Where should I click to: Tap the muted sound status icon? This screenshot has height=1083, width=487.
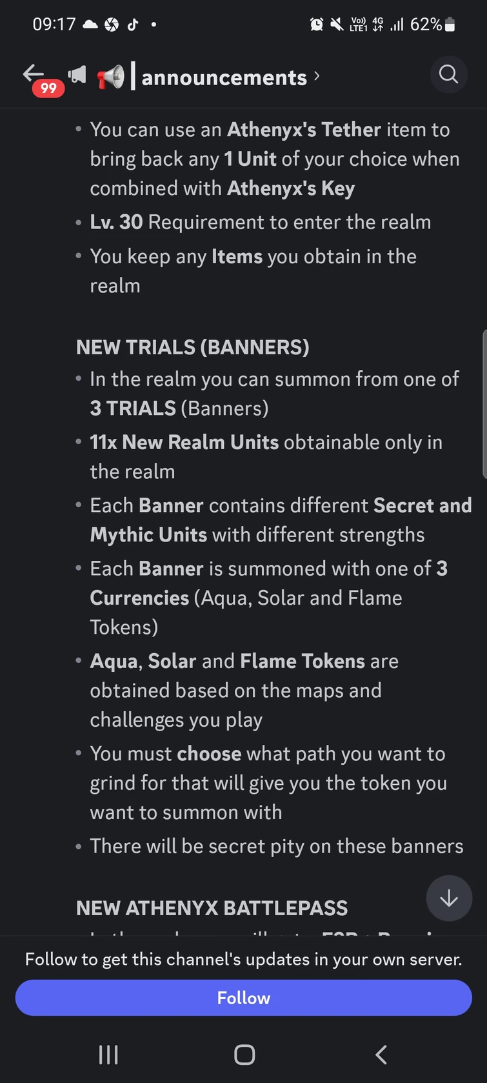[x=336, y=25]
